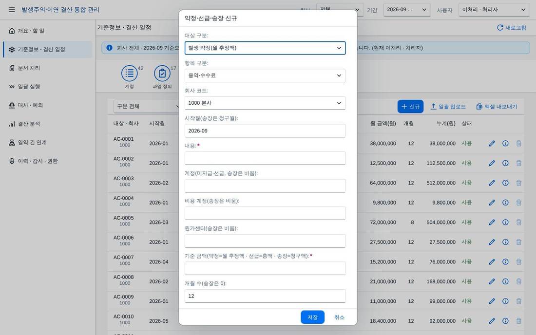536x335 pixels.
Task: Open 이력 · 감사 · 권한 in sidebar
Action: click(48, 161)
